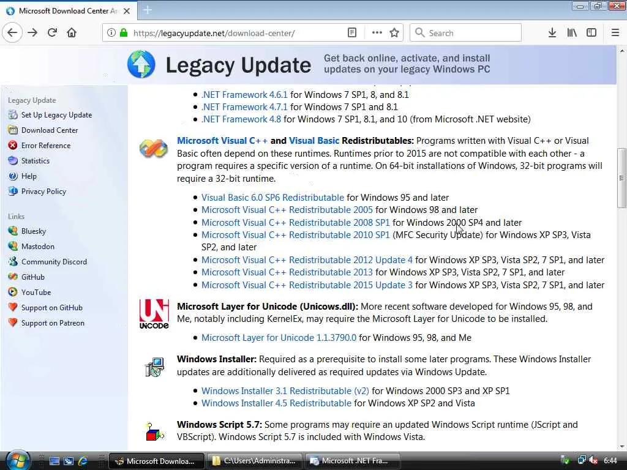Open Download Center sidebar link
The image size is (627, 470).
click(50, 130)
